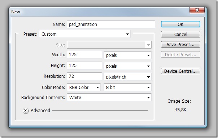Open the Color Mode RGB Color dropdown

[84, 87]
